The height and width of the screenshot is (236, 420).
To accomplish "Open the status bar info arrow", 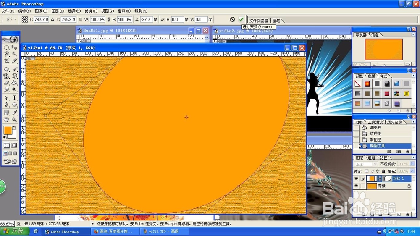I will click(x=92, y=223).
